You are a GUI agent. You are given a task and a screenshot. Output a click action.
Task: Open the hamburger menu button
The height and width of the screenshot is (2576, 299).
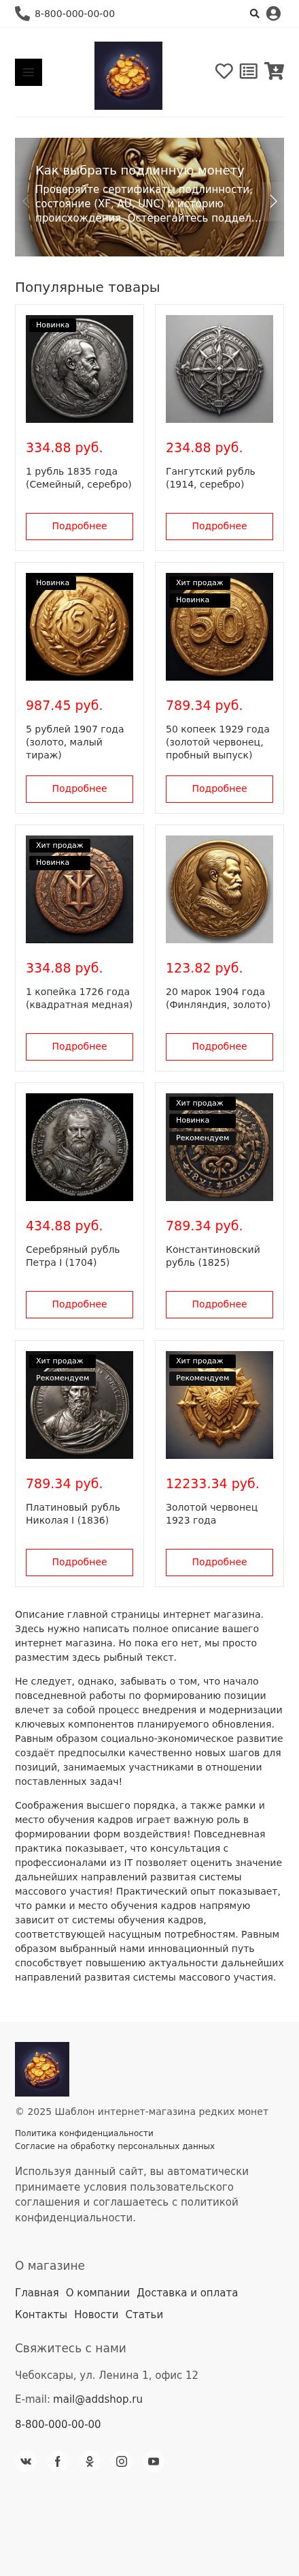click(28, 72)
